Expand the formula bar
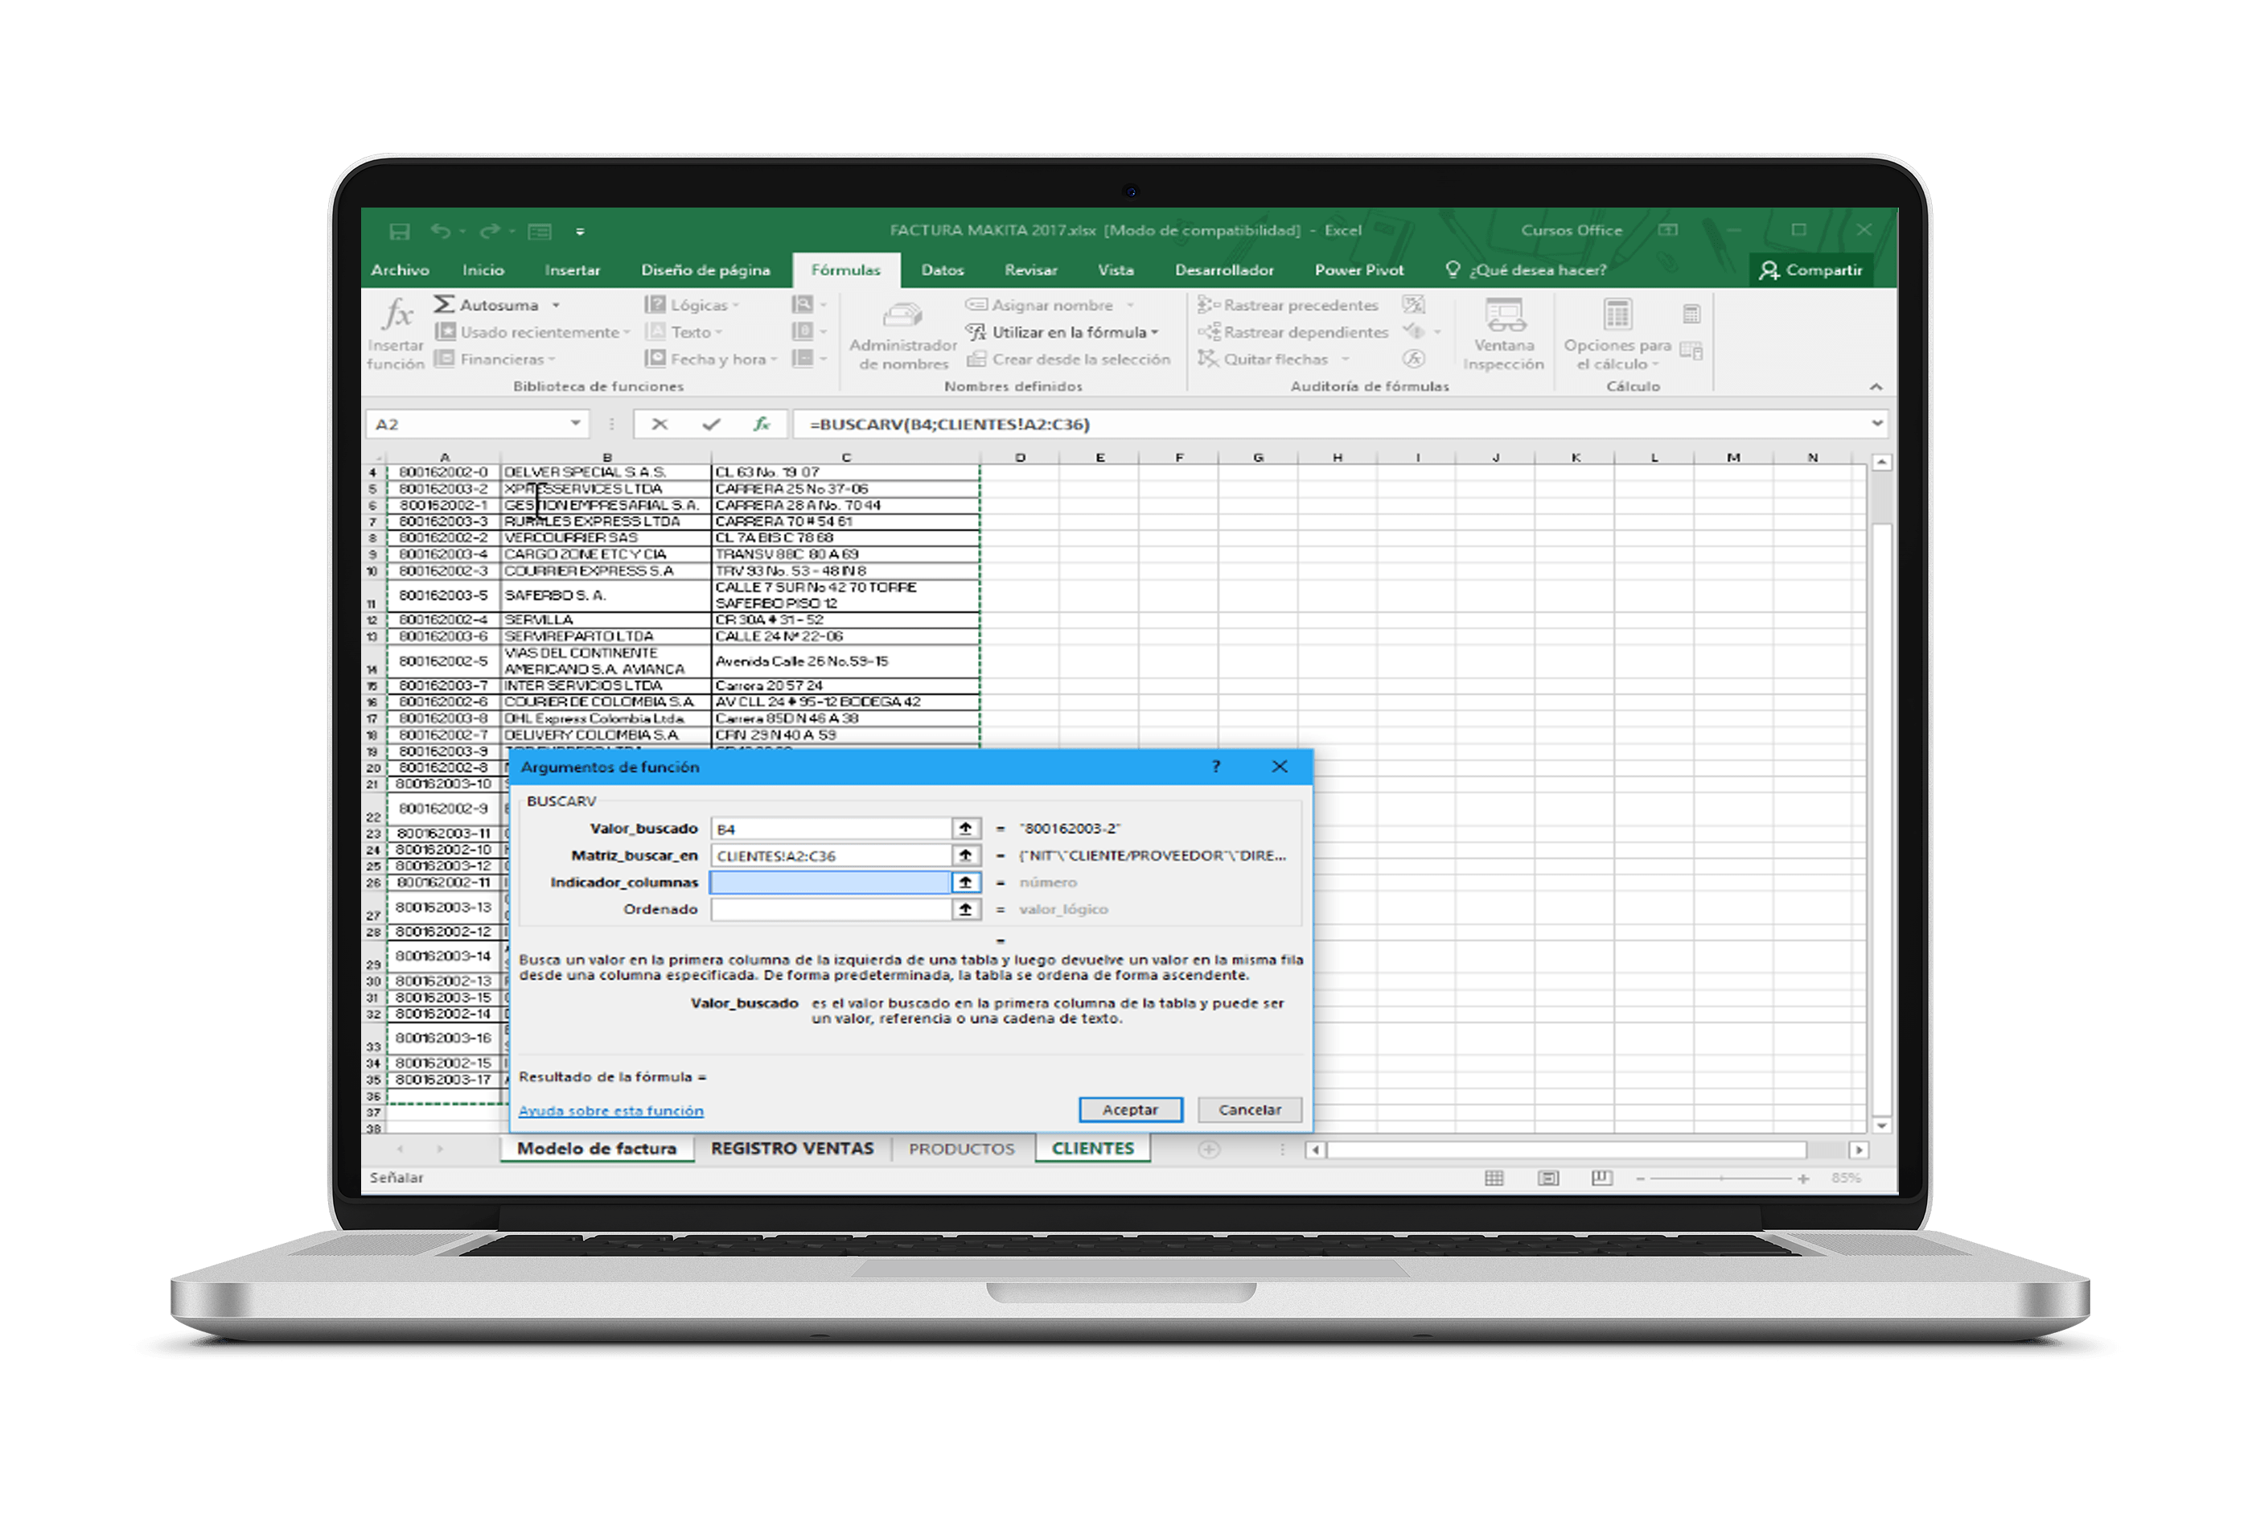The image size is (2252, 1514). 1876,423
